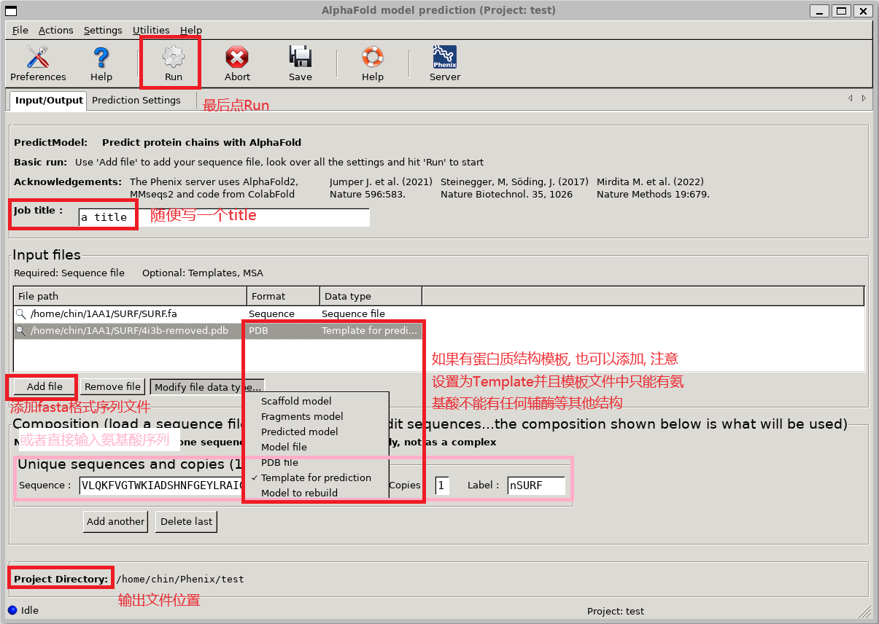This screenshot has width=879, height=624.
Task: Click the PDB format cell
Action: (x=258, y=330)
